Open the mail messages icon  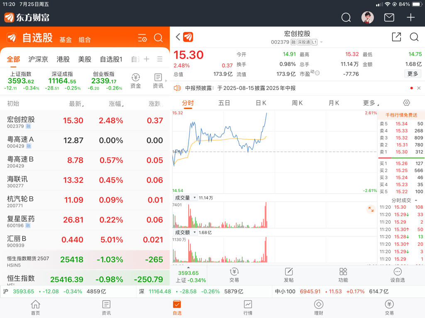pyautogui.click(x=389, y=17)
